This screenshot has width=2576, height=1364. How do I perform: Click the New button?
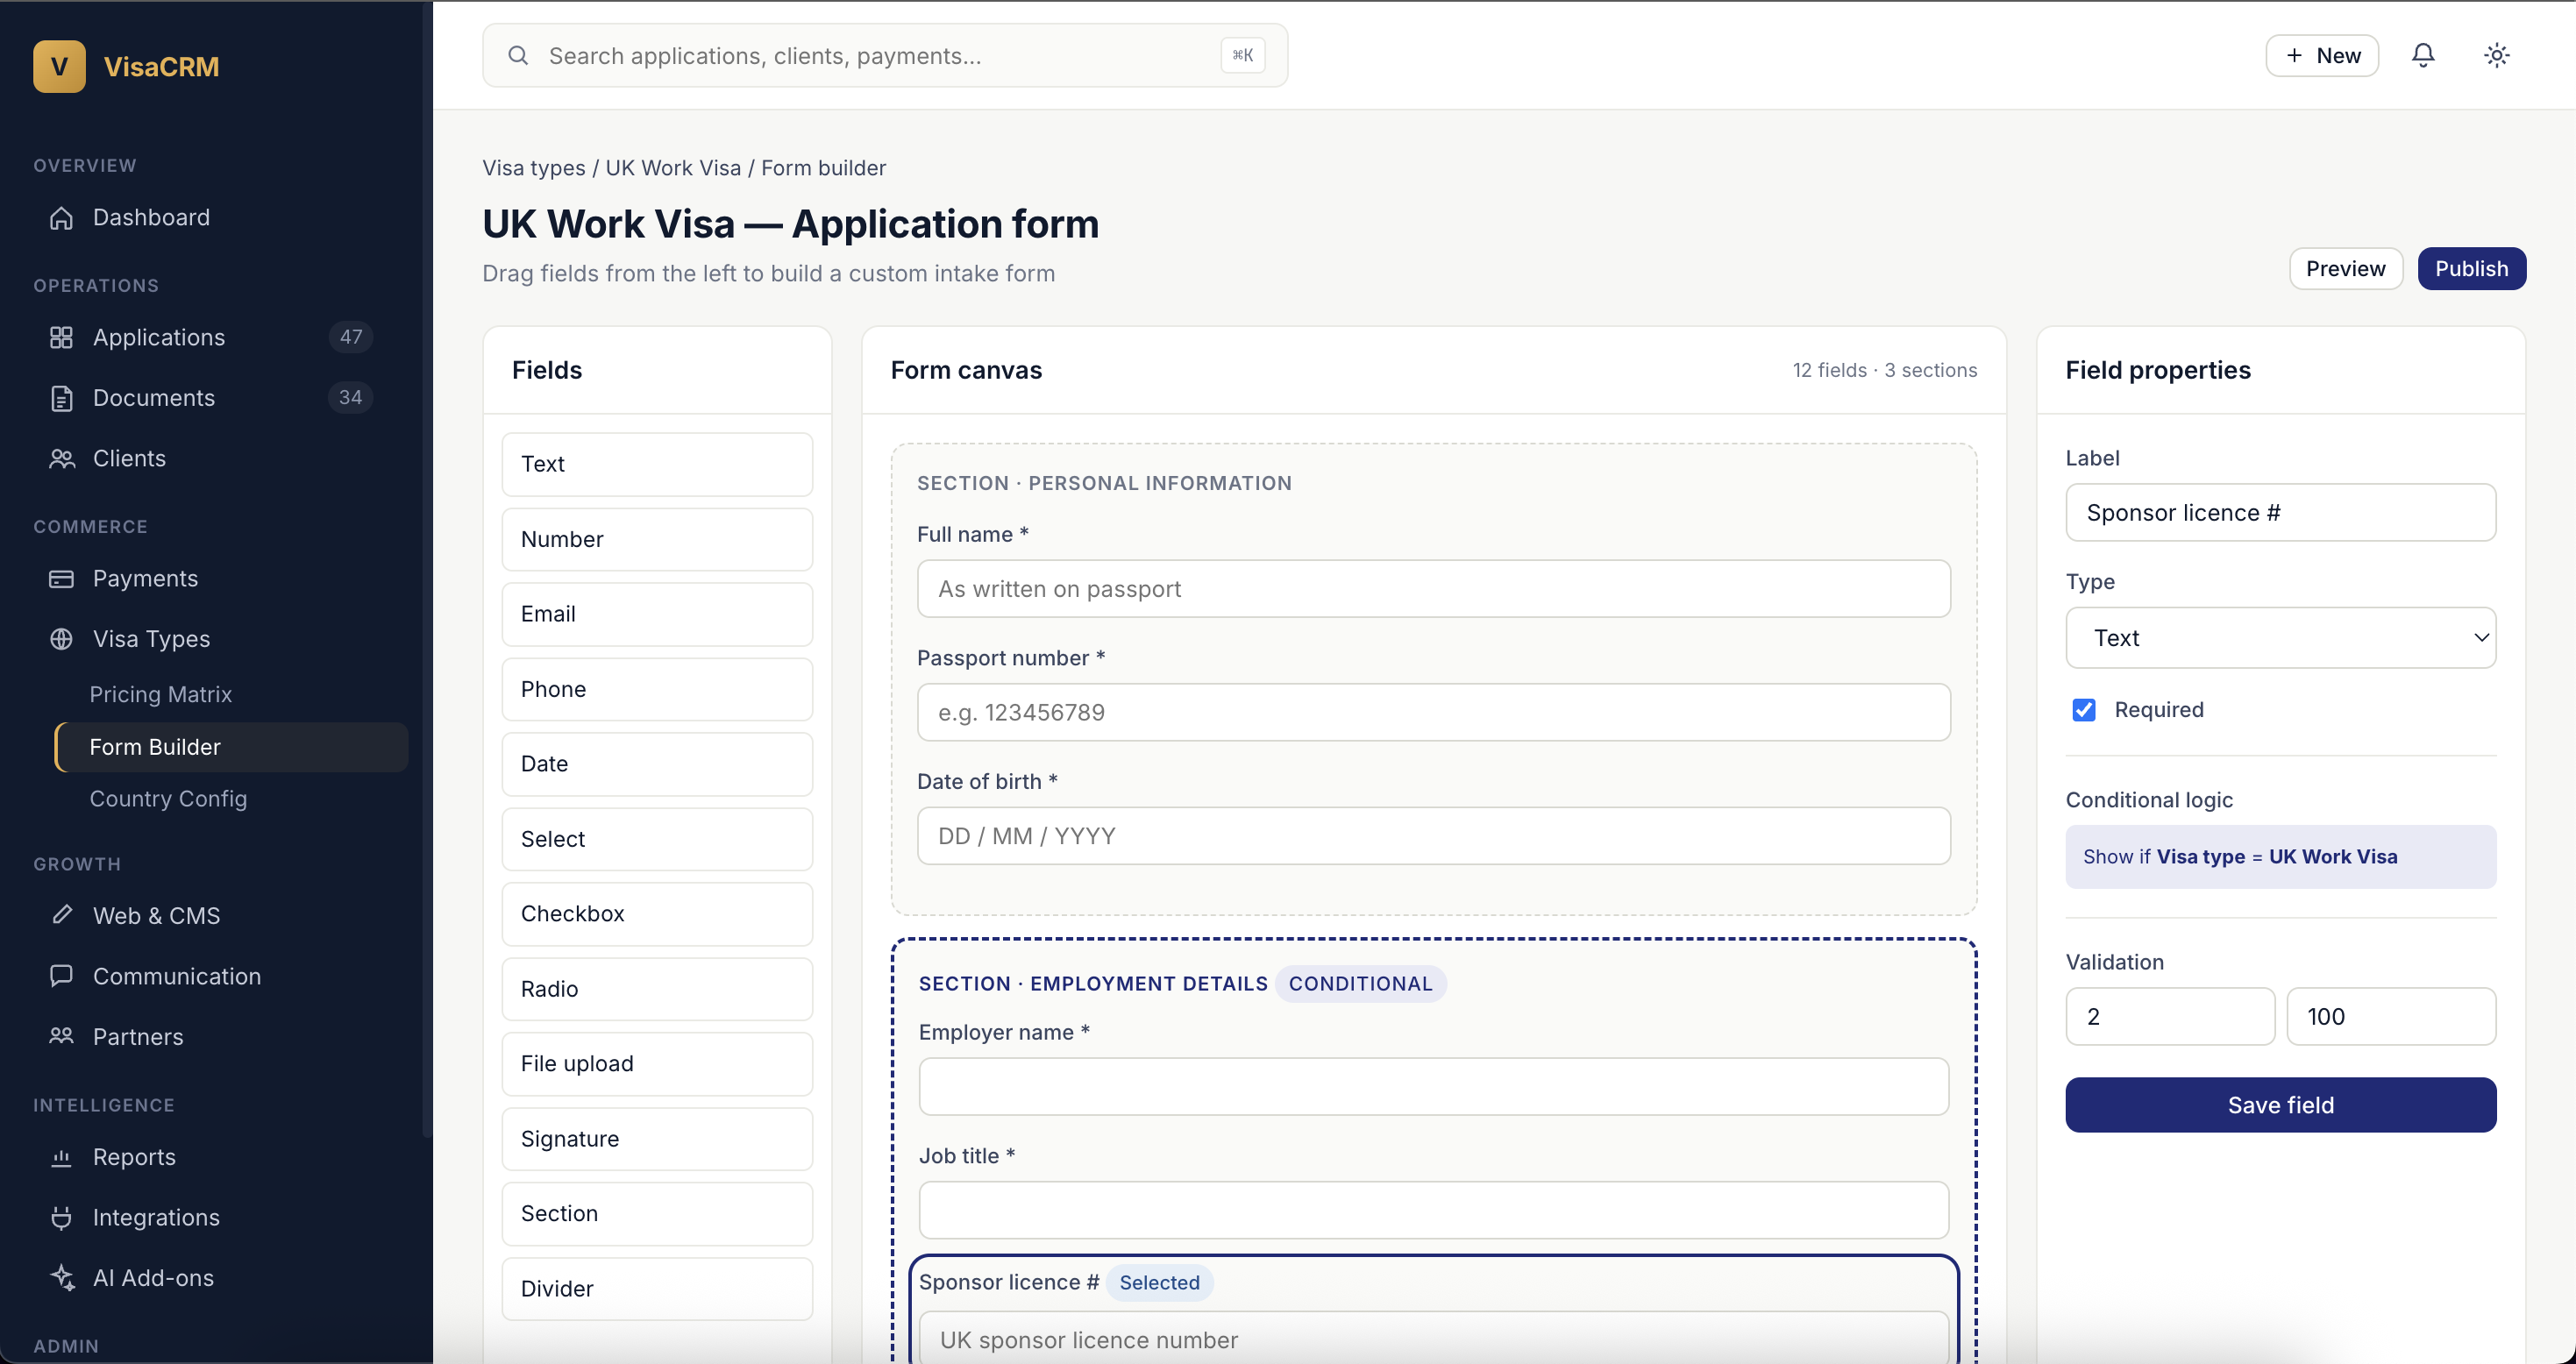[2322, 55]
